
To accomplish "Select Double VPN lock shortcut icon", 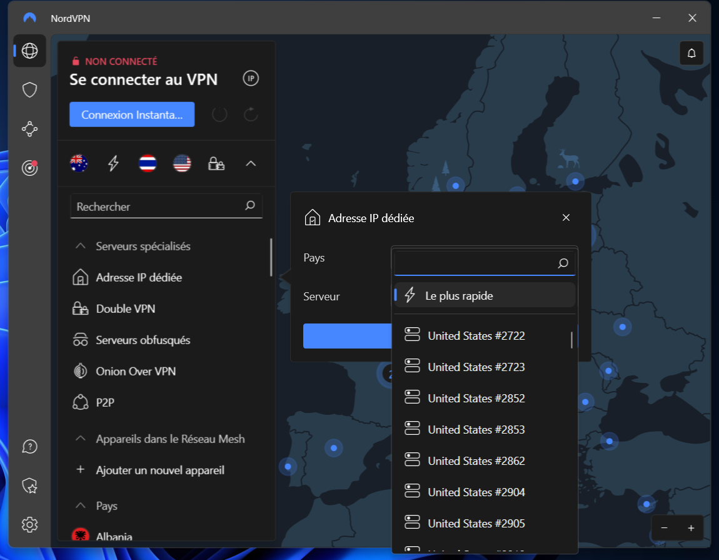I will (x=216, y=163).
